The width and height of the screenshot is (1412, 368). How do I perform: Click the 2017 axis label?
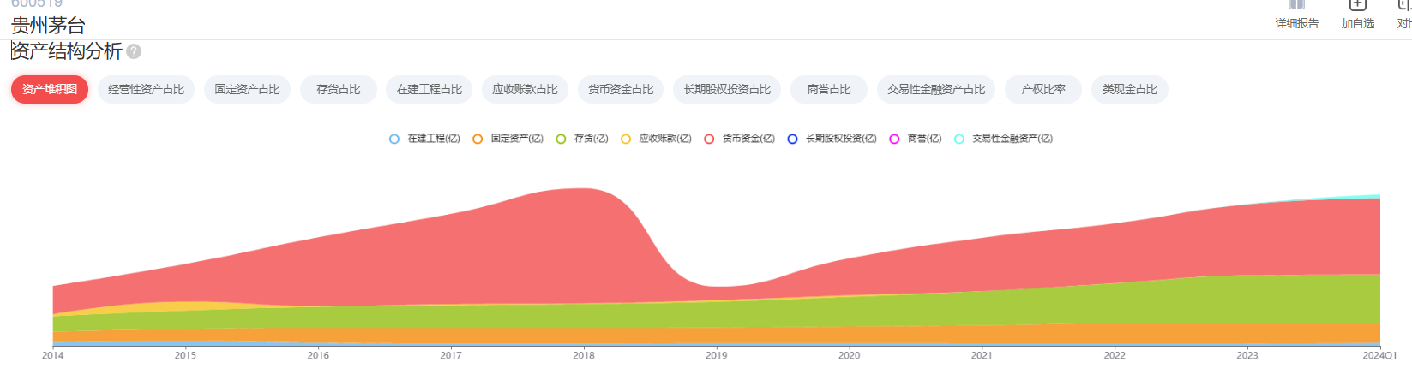point(451,355)
